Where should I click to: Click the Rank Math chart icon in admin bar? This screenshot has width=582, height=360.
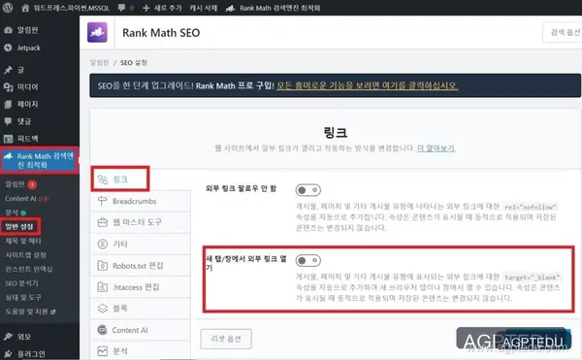[x=230, y=8]
